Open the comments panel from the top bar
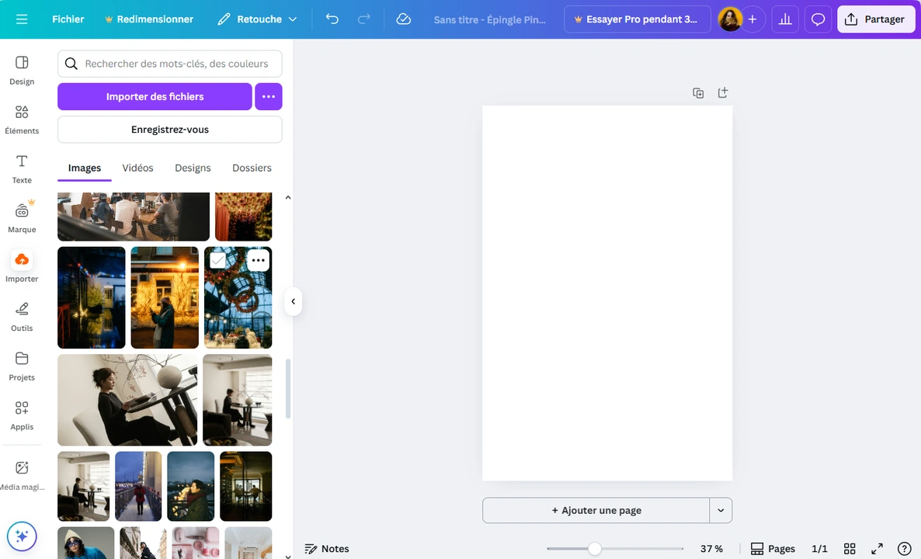921x559 pixels. click(818, 19)
